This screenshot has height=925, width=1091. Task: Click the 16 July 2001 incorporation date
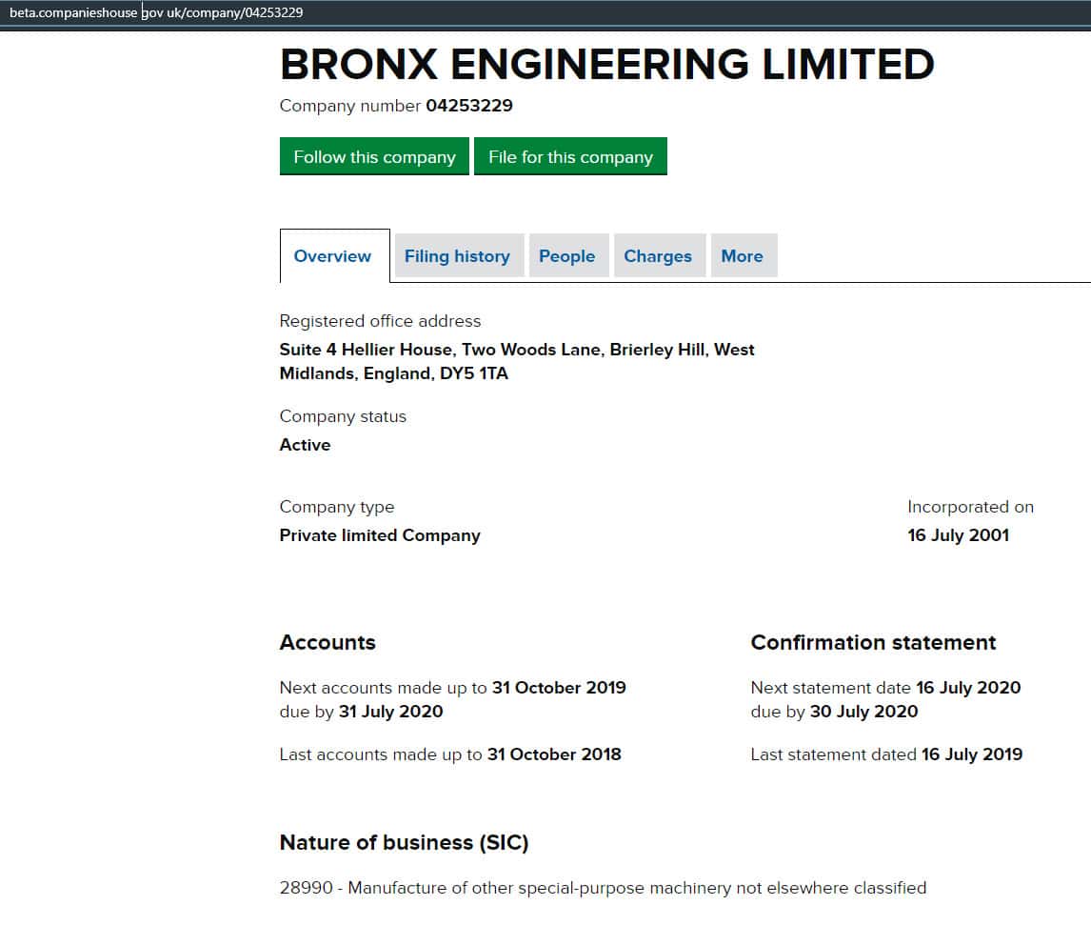pyautogui.click(x=958, y=535)
